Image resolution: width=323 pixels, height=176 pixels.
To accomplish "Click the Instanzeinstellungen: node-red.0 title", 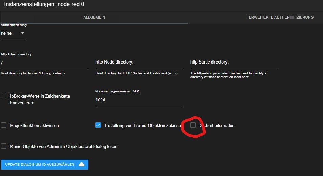I will pyautogui.click(x=44, y=4).
